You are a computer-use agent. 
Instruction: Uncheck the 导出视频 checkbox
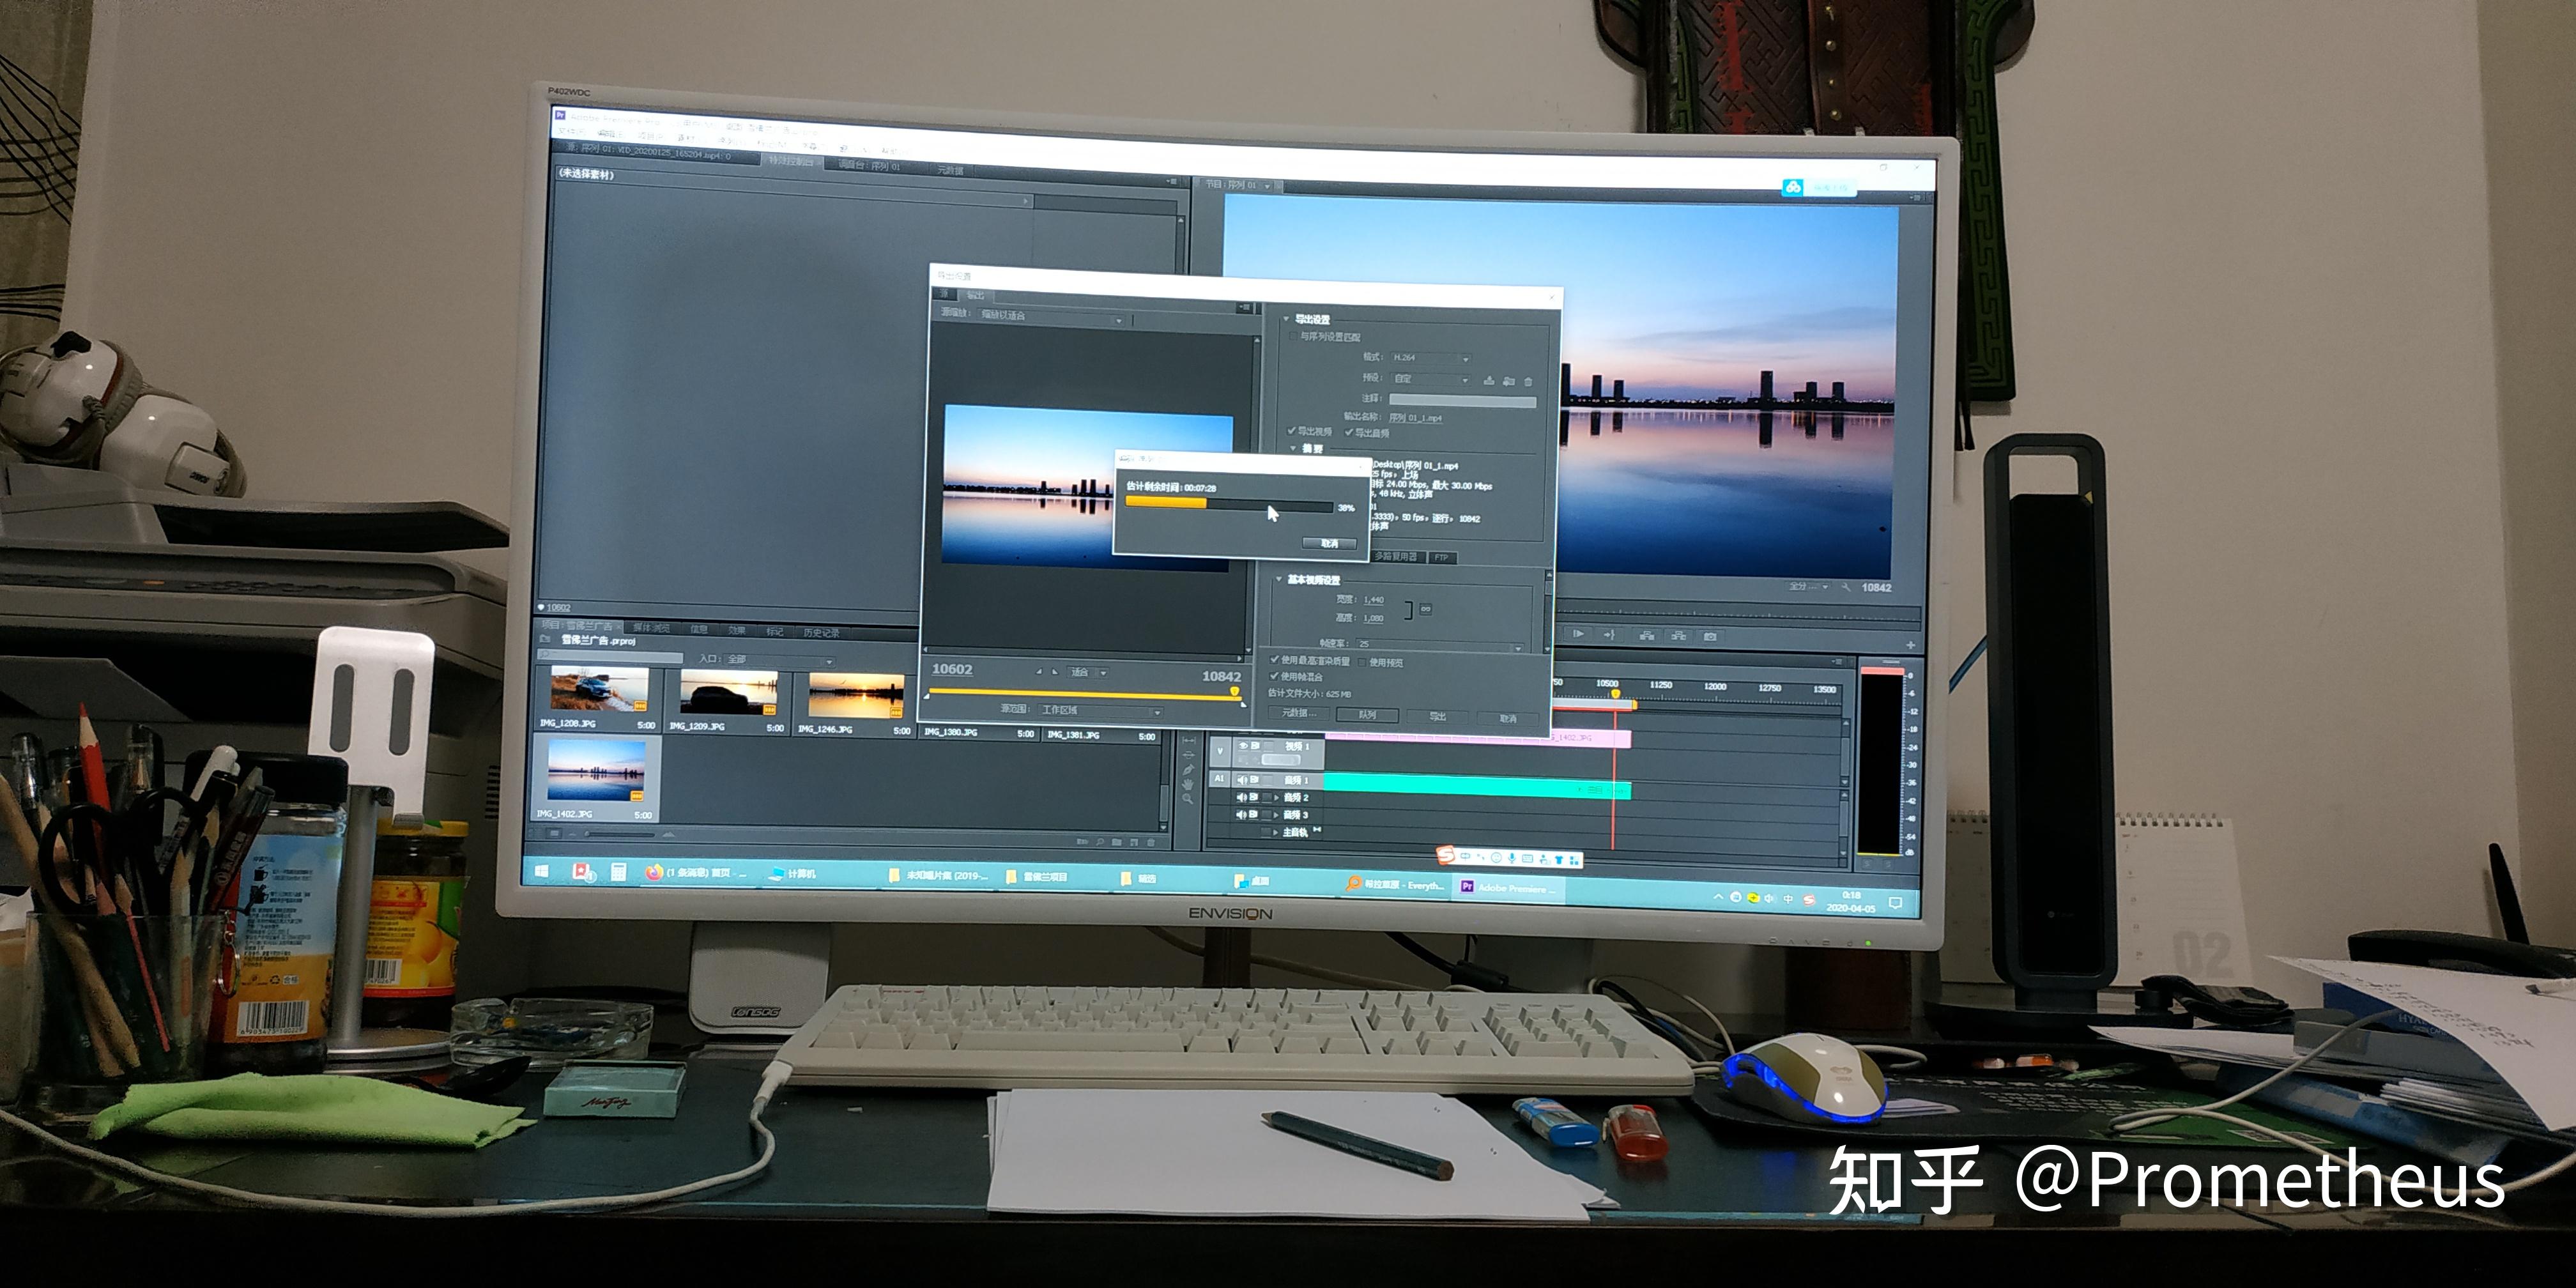[1291, 431]
